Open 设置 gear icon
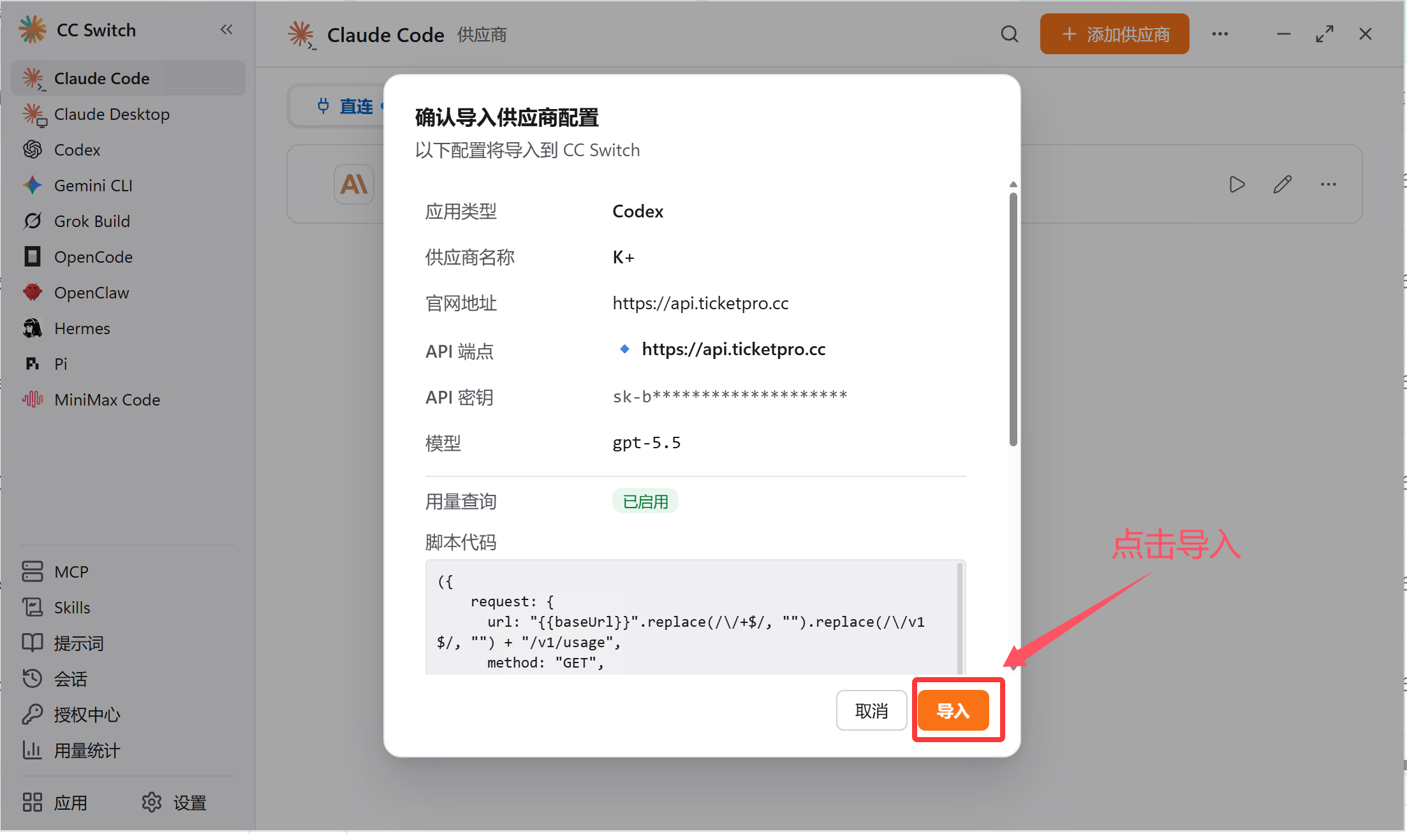Screen dimensions: 1407x834 click(152, 803)
